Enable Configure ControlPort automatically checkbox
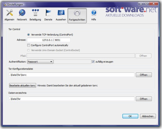Viewport: 162px width, 129px height. point(29,45)
